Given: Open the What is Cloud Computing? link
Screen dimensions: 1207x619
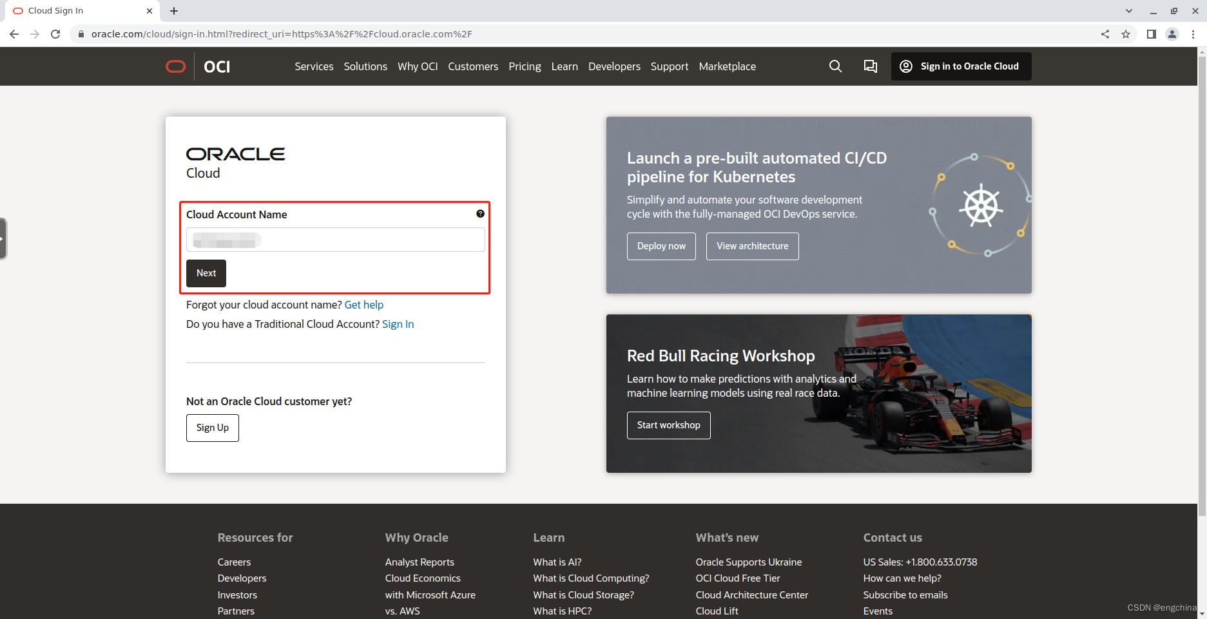Looking at the screenshot, I should (591, 578).
